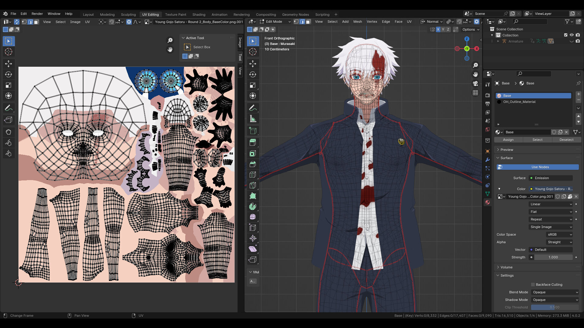Open the Render menu
Screen dimensions: 584x328
coord(37,14)
